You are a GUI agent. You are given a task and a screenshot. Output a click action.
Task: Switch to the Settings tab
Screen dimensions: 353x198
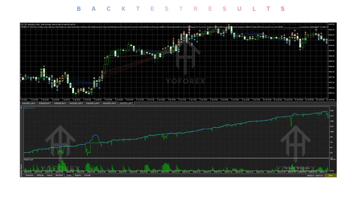click(x=40, y=175)
